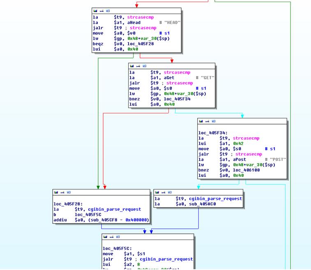Click the pencil edit icon on the loc_405F34 block
This screenshot has height=270, width=311.
207,121
